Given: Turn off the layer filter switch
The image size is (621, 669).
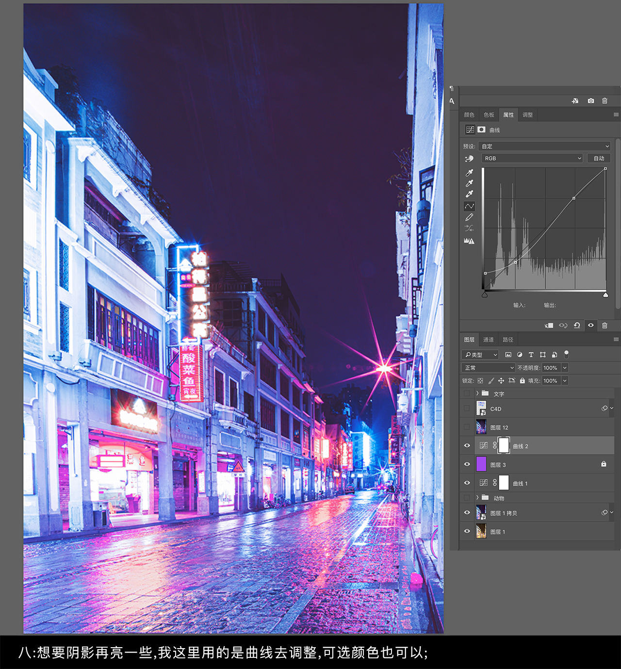Looking at the screenshot, I should coord(566,354).
